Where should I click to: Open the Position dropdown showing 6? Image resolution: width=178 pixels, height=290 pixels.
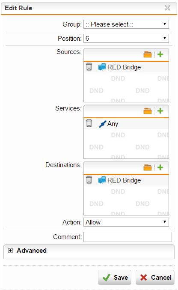(x=126, y=38)
